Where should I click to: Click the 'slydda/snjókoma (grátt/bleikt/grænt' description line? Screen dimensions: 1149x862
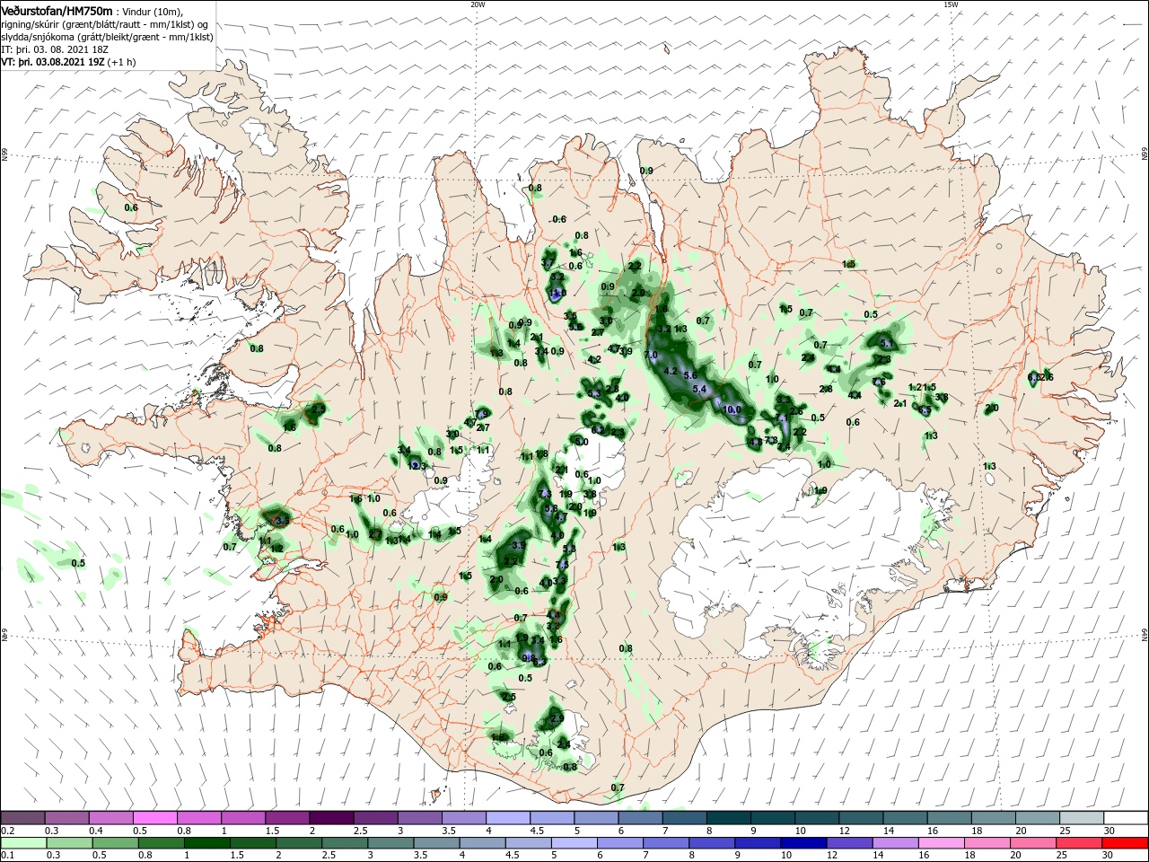[x=107, y=37]
